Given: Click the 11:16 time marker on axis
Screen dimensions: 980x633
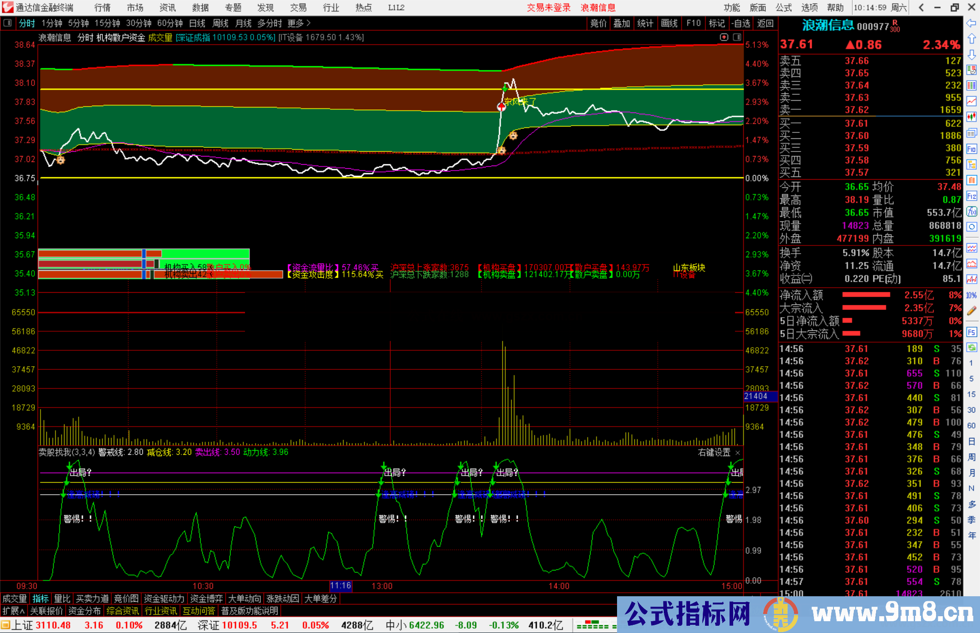Looking at the screenshot, I should point(341,585).
